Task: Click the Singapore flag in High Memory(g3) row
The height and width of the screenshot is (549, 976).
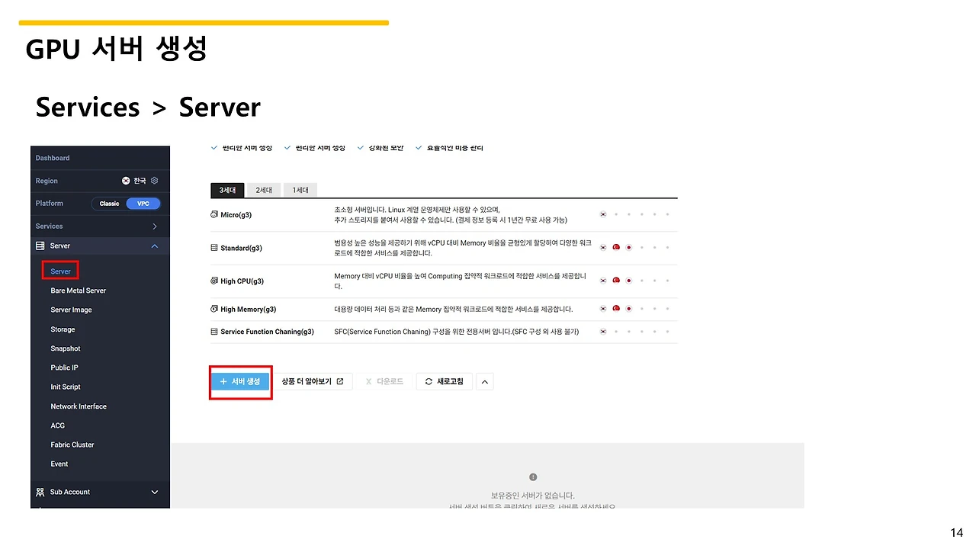Action: [x=616, y=309]
